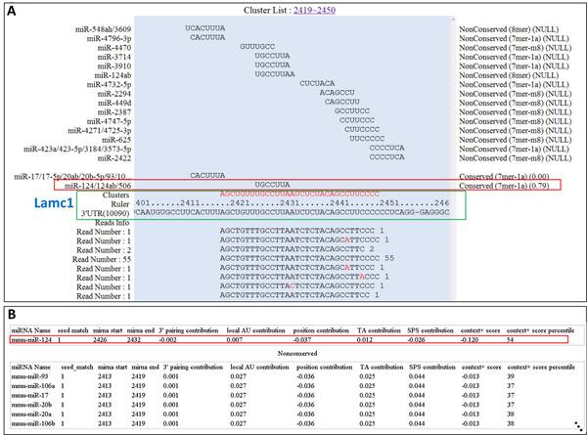Click the miR-3714 label
Viewport: 587px width, 435px height.
114,57
